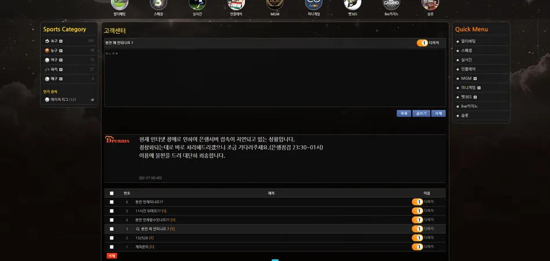Expand the 하키 category plus button
550x261 pixels.
[61, 70]
